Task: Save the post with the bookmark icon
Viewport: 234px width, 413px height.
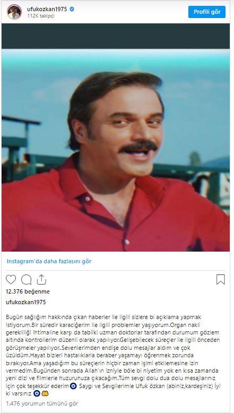Action: 221,279
